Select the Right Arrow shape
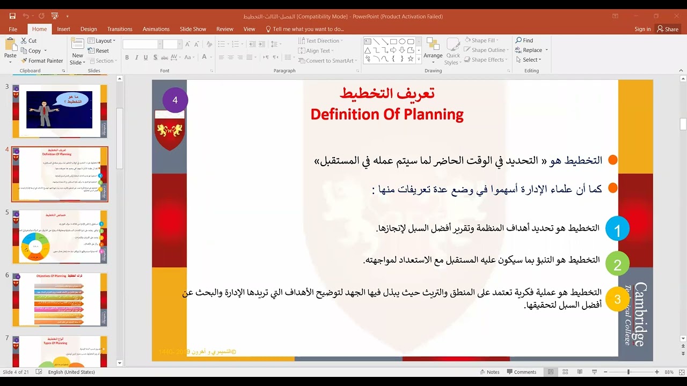The width and height of the screenshot is (687, 386). [x=393, y=50]
